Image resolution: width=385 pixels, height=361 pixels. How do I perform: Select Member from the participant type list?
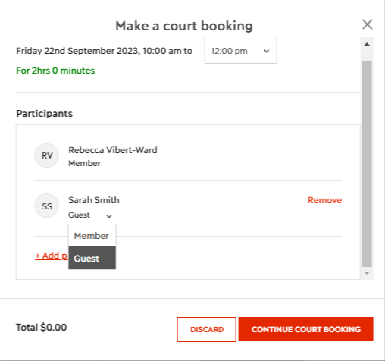(x=92, y=236)
